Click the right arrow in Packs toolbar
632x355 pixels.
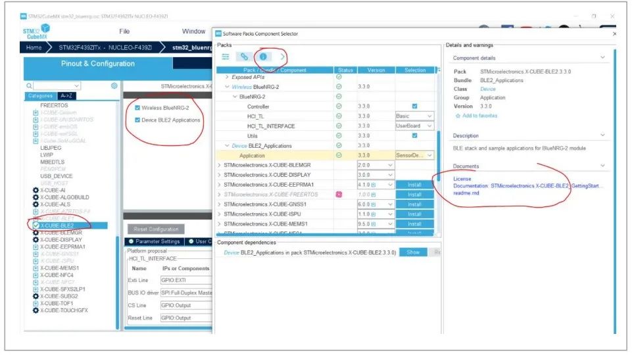click(x=282, y=57)
